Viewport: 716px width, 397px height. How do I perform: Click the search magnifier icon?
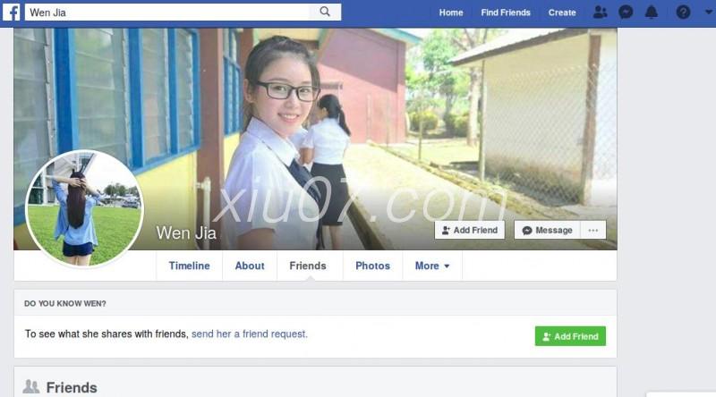pos(325,12)
